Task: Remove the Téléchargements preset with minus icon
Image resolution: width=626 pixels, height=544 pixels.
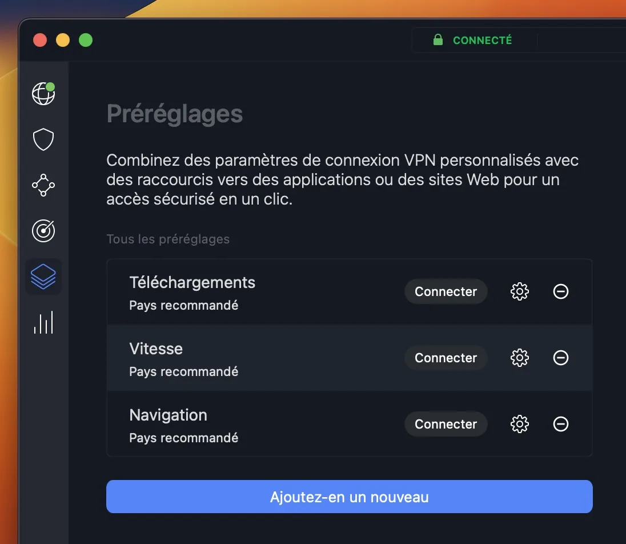Action: [561, 291]
